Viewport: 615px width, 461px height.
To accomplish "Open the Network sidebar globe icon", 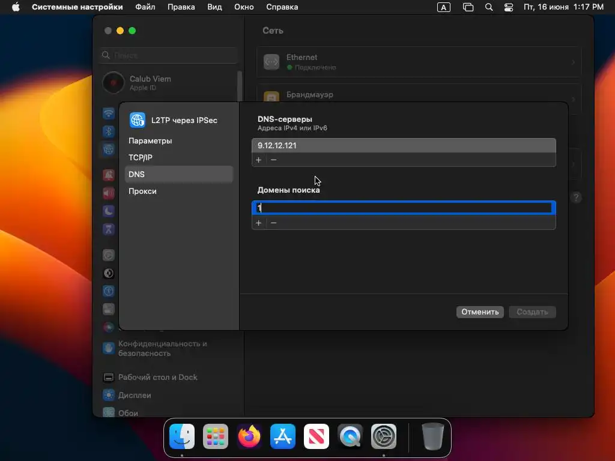I will tap(109, 149).
